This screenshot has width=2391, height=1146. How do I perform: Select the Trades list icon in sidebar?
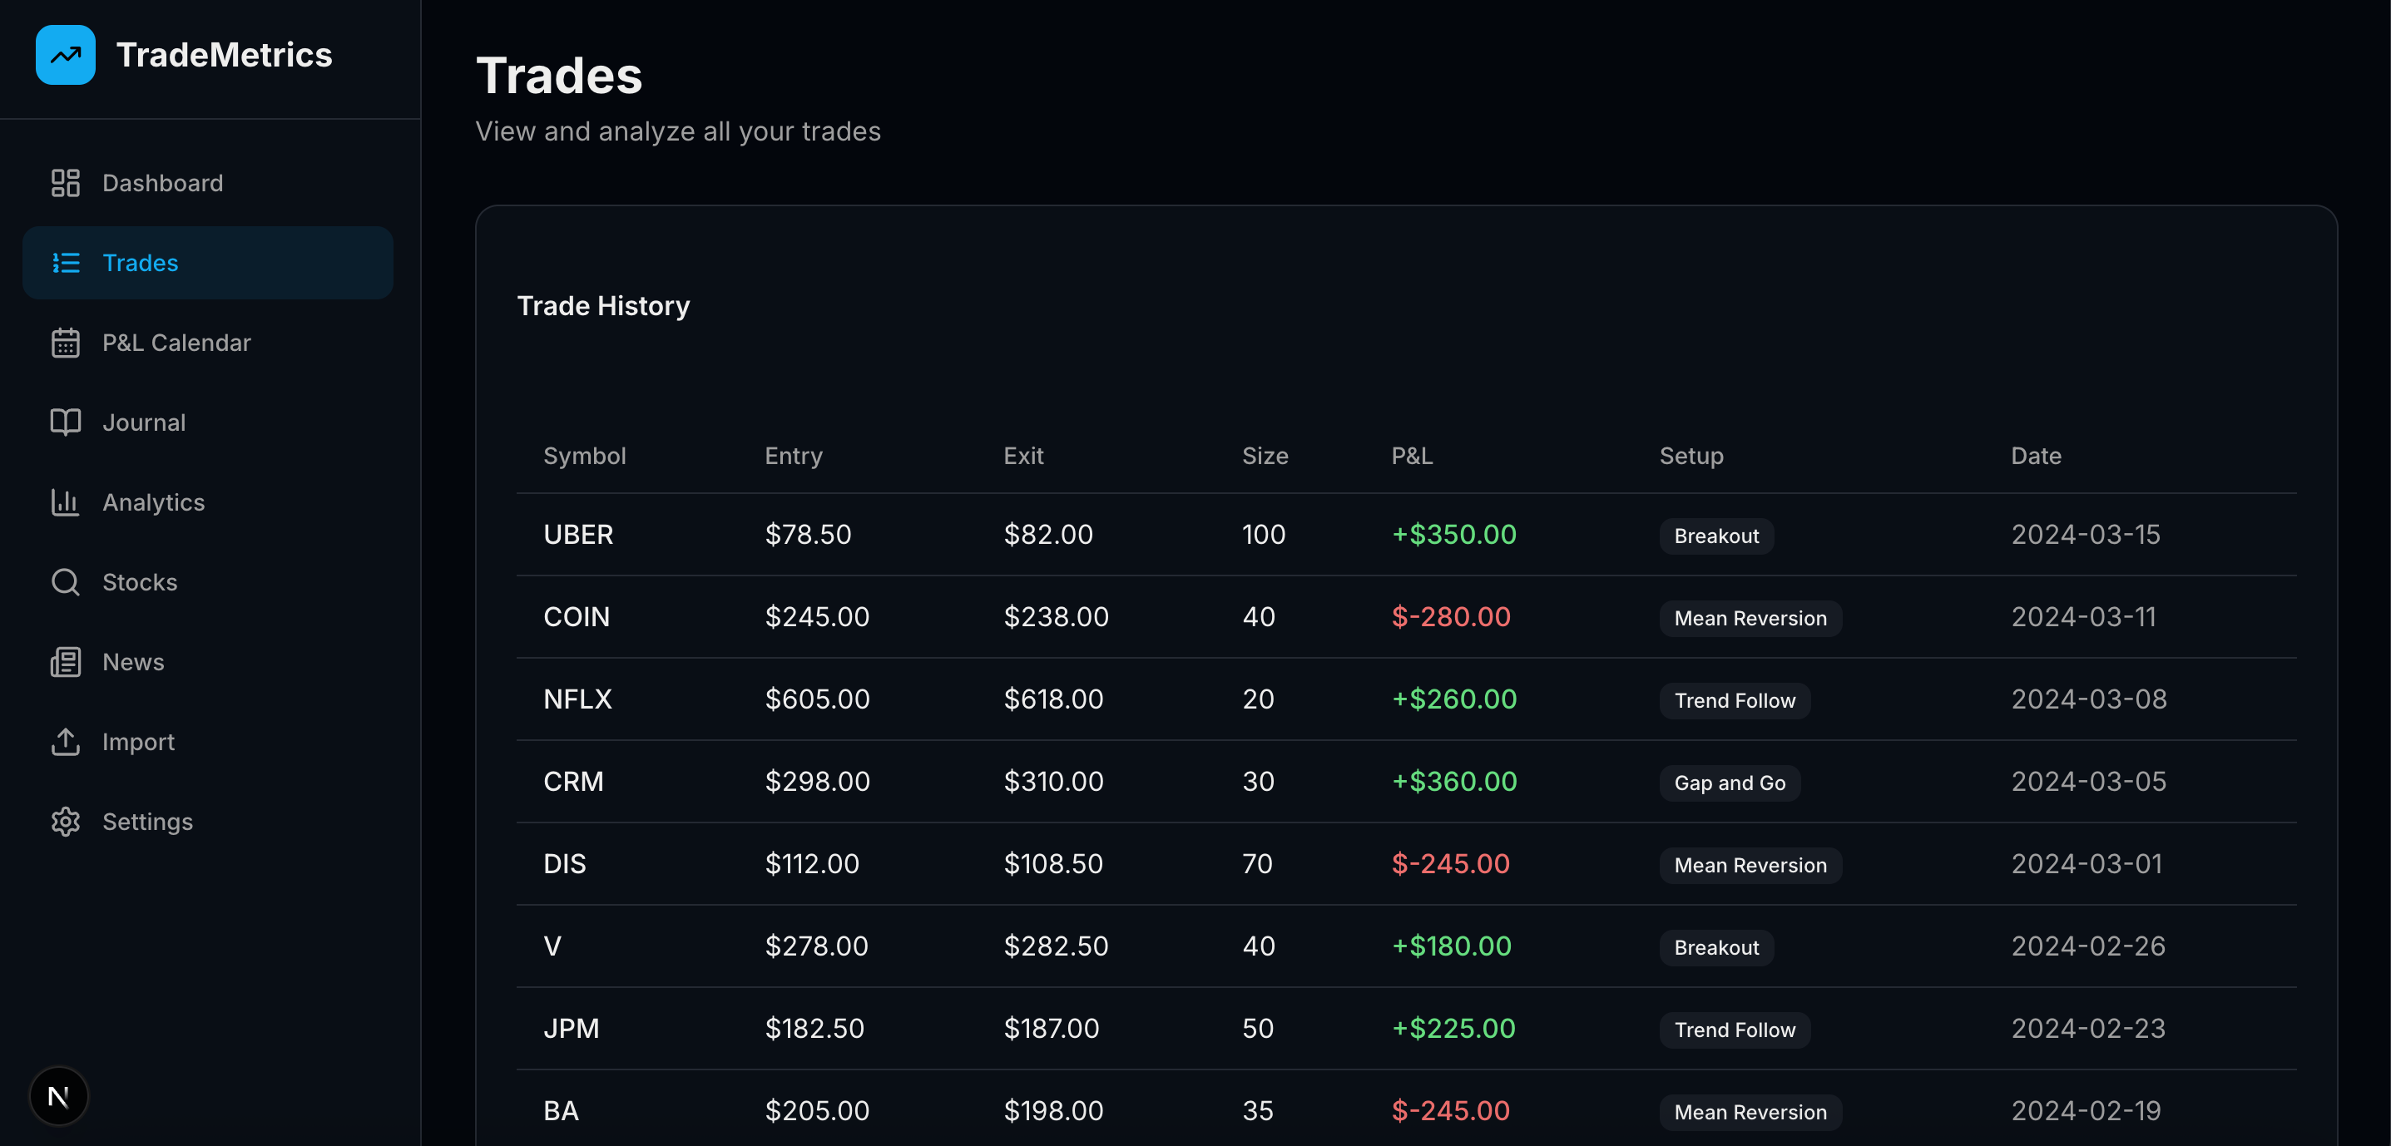[65, 263]
